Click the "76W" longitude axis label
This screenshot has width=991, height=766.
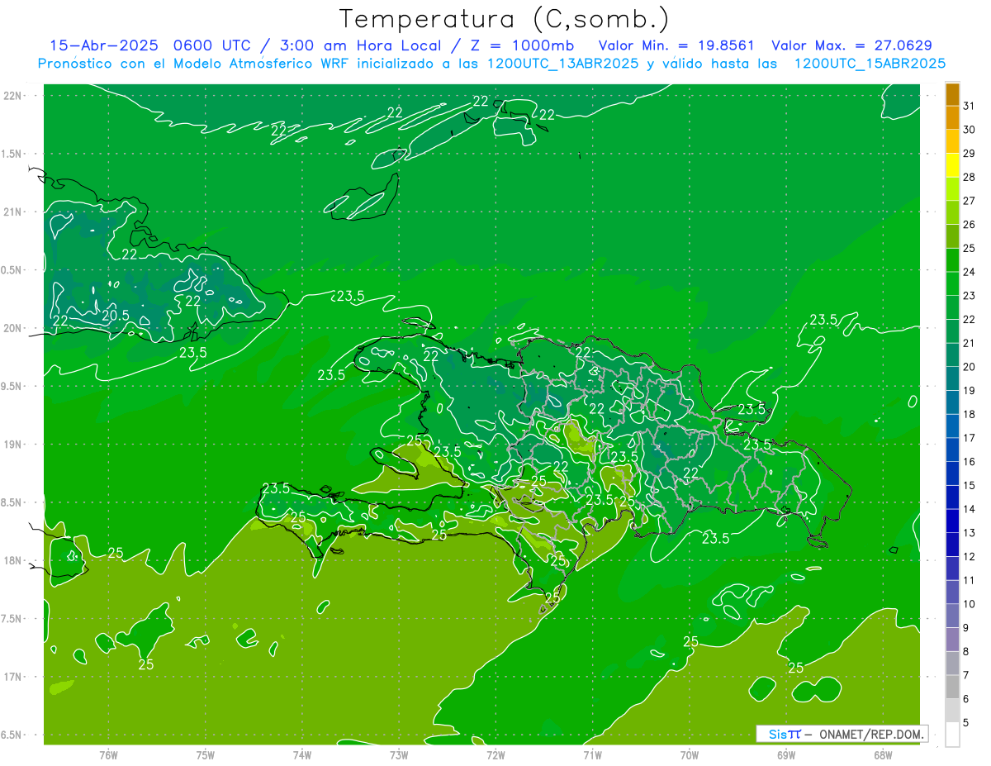108,755
